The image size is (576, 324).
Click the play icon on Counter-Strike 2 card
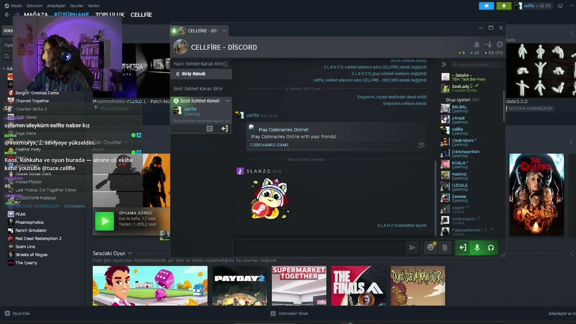click(x=104, y=221)
